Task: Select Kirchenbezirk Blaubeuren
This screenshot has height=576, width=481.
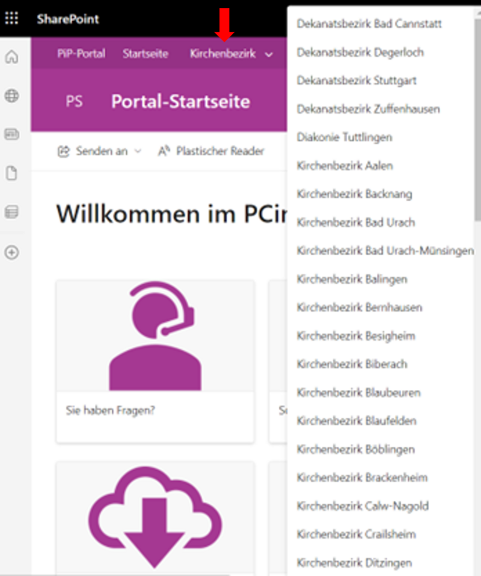Action: point(358,392)
